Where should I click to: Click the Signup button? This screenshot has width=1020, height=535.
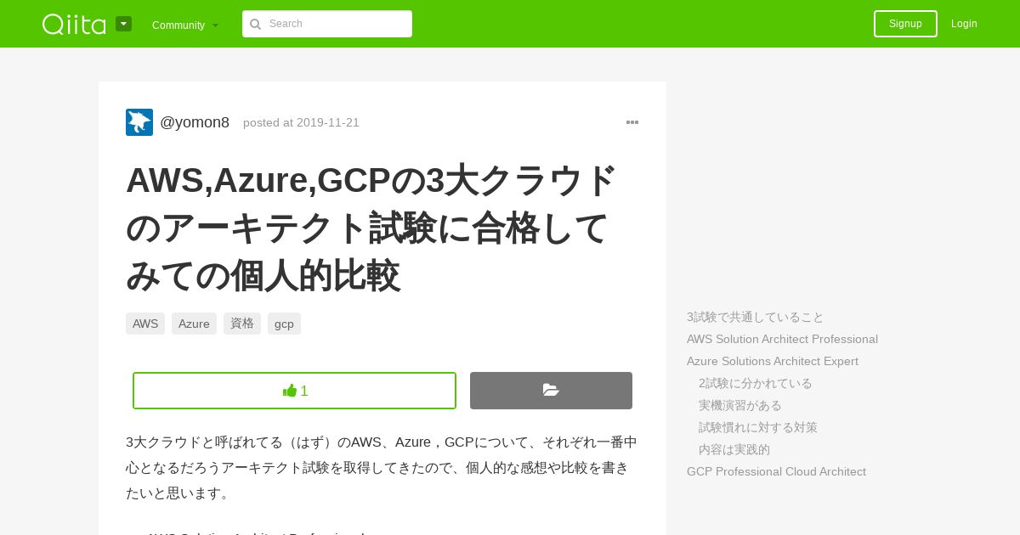point(905,24)
